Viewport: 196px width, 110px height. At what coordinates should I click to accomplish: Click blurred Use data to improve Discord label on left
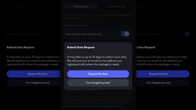point(23,34)
